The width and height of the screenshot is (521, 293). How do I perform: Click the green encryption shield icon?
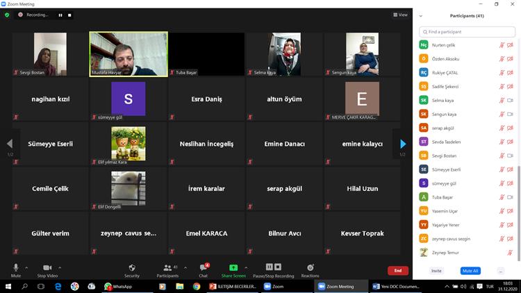[x=7, y=15]
